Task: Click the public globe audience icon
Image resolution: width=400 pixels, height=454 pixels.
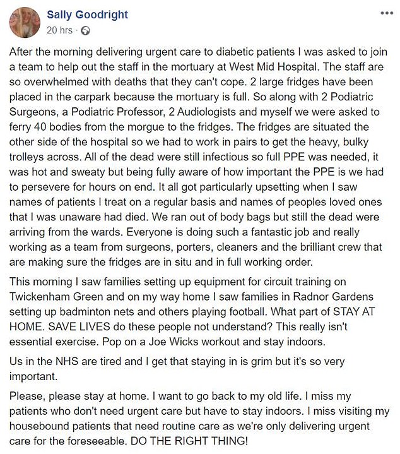Action: coord(86,30)
